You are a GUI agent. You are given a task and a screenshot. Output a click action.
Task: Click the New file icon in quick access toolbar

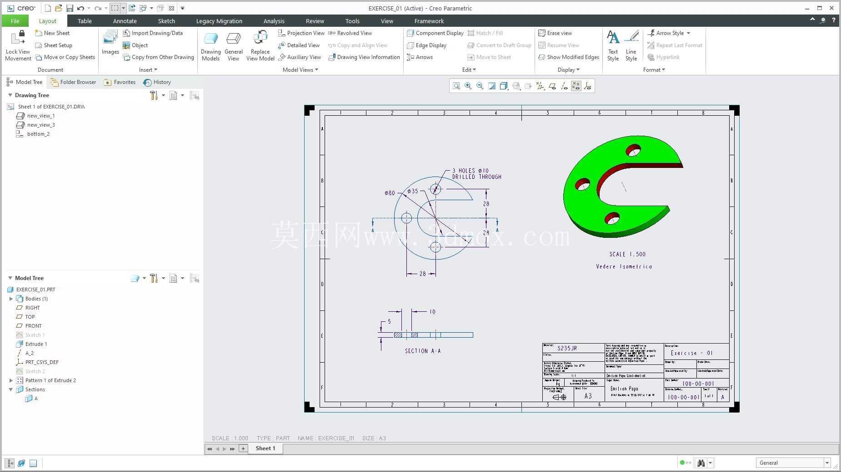48,8
